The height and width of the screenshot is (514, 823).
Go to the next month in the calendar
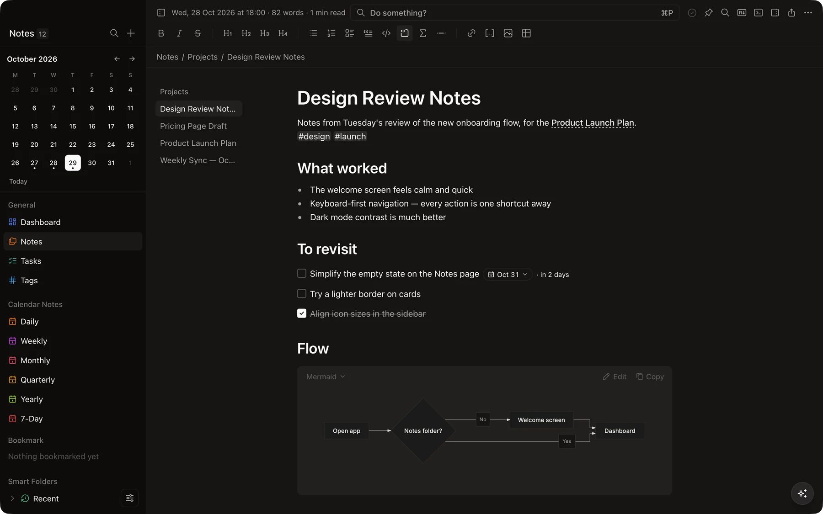pos(132,59)
